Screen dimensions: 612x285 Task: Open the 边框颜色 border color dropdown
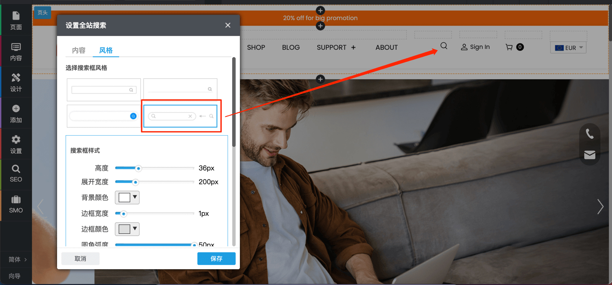pos(127,229)
